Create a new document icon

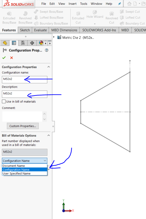tap(135, 4)
